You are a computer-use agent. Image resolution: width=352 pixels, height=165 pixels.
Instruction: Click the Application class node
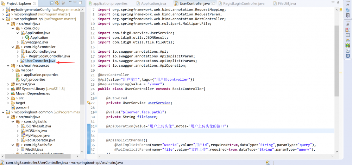(39, 38)
